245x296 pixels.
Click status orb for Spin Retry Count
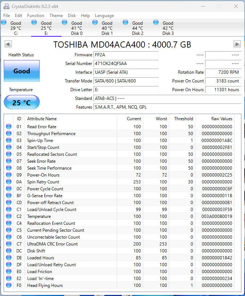click(x=9, y=182)
